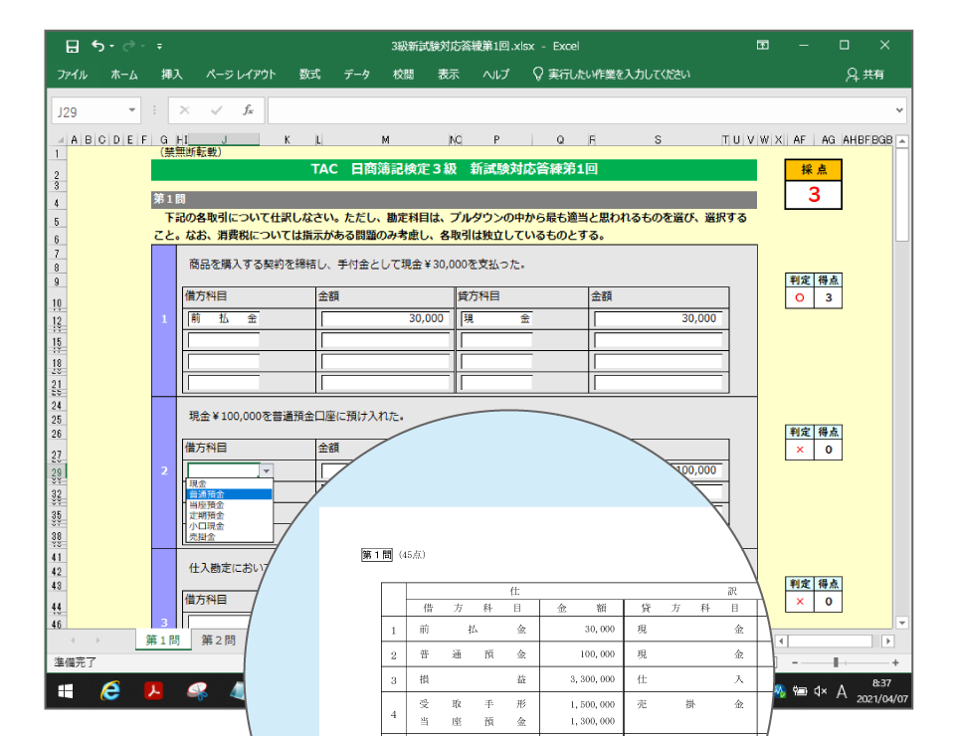
Task: Open the データ (Data) ribbon tab
Action: (x=357, y=75)
